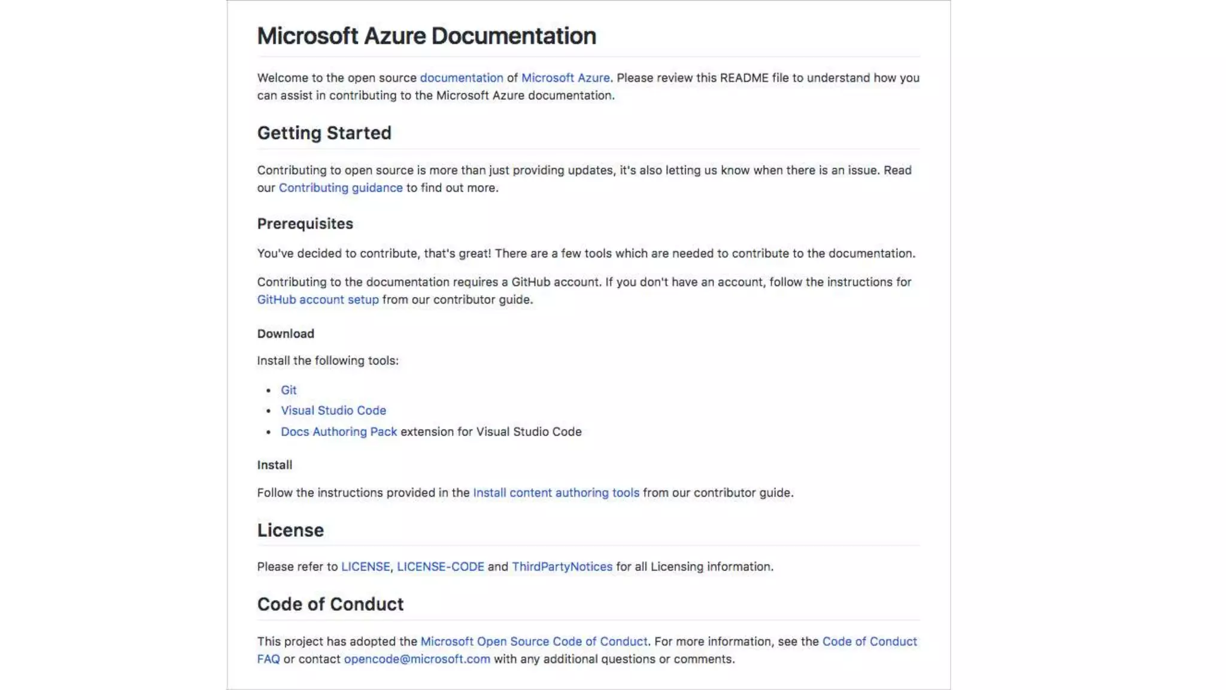Click the opencode@microsoft.com email link
Viewport: 1226px width, 690px height.
tap(417, 659)
